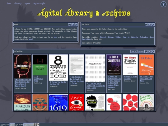Click the total items count link
Screen dimensions: 168x126
[x=100, y=29]
